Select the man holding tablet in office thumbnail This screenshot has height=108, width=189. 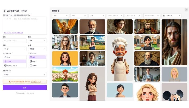(x=147, y=74)
